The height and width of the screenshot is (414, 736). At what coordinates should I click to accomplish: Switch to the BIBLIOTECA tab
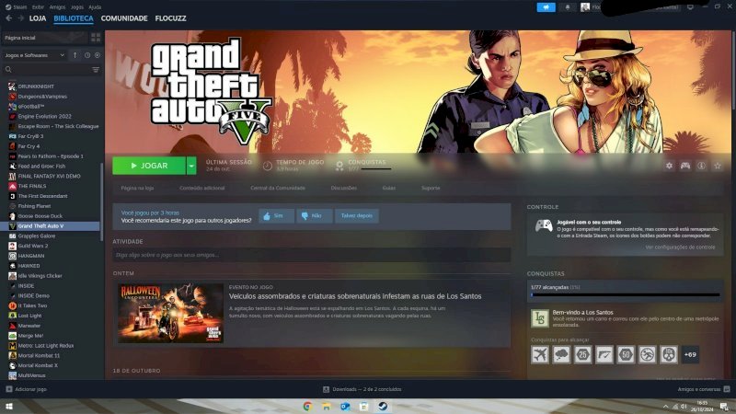pos(74,18)
